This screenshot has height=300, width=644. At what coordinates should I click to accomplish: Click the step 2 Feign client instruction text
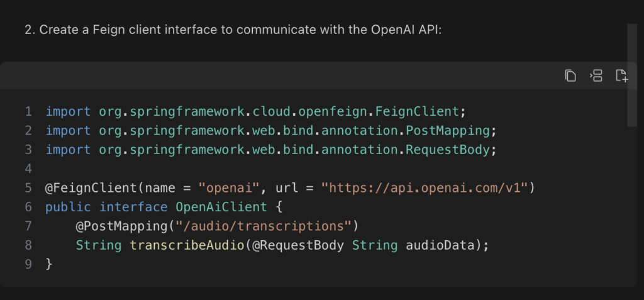click(233, 30)
